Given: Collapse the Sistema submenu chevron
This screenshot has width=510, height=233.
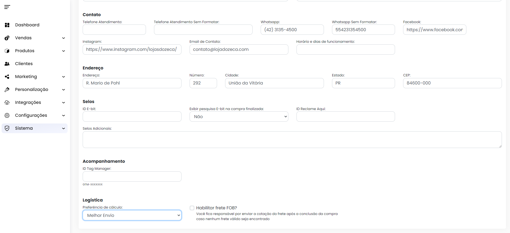Looking at the screenshot, I should [x=64, y=128].
